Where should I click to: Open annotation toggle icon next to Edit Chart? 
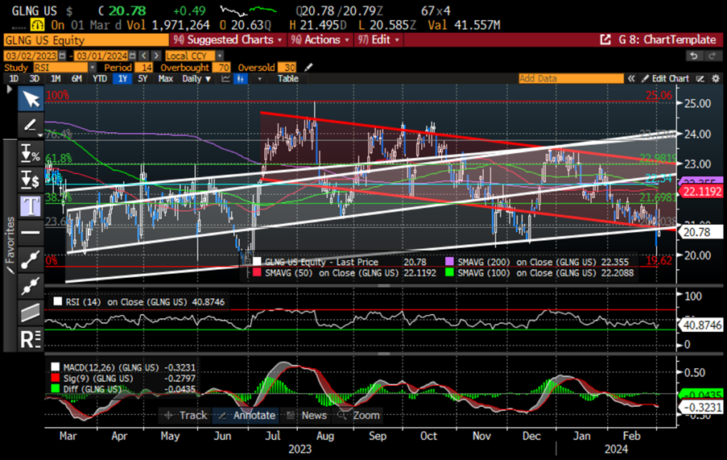(700, 79)
